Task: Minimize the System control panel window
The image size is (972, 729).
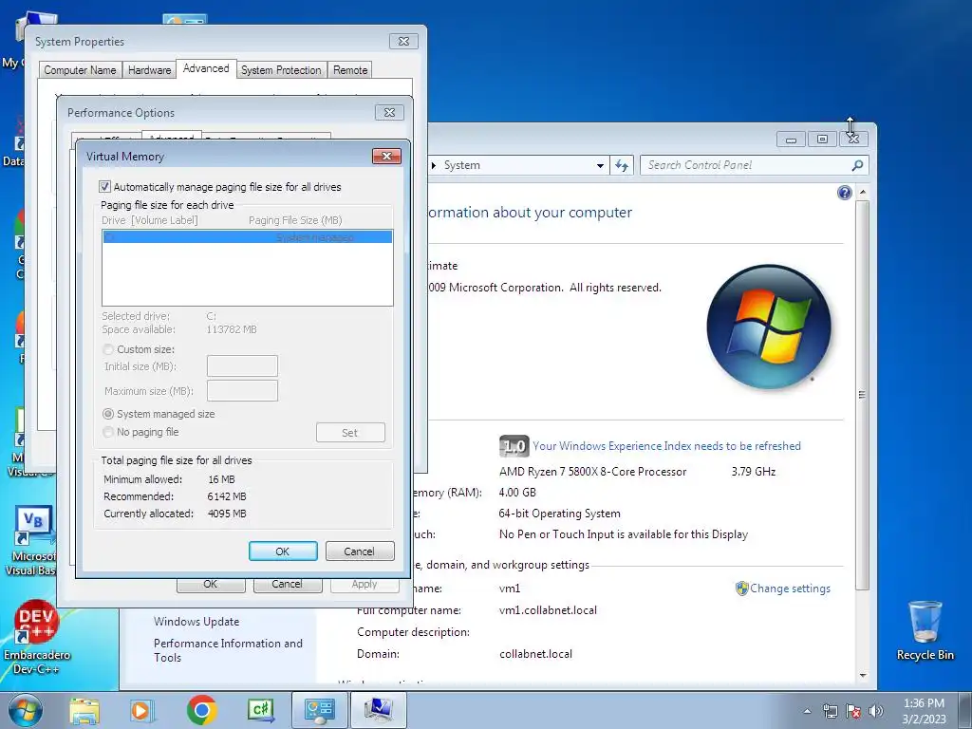Action: point(791,140)
